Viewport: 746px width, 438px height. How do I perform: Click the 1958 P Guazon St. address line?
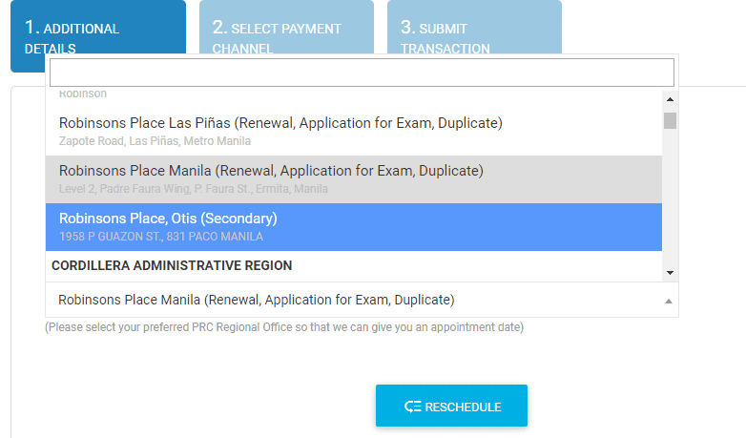pyautogui.click(x=160, y=237)
